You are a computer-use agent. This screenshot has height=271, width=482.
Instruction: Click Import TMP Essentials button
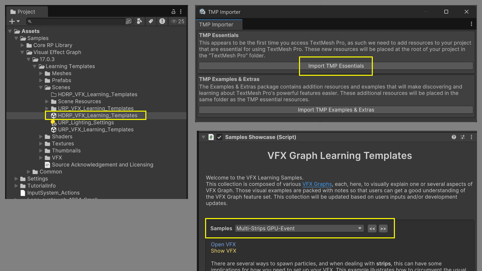tap(336, 66)
